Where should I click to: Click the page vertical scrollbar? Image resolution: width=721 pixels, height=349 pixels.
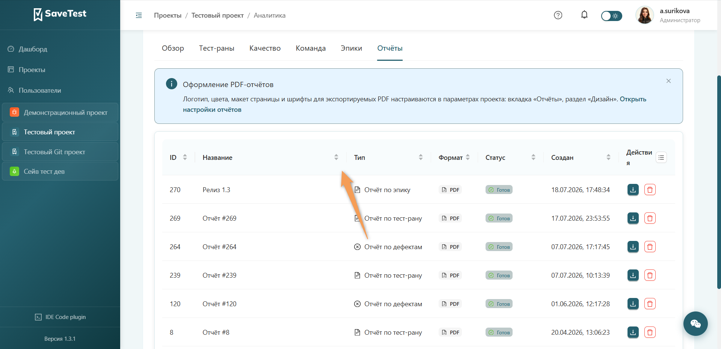[x=719, y=182]
